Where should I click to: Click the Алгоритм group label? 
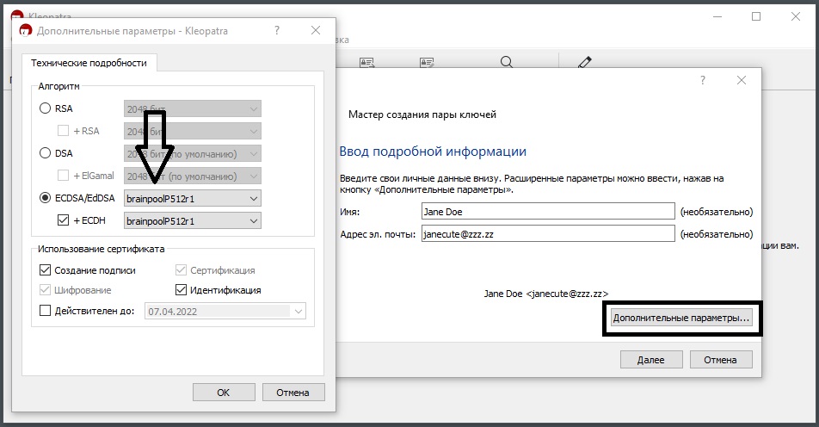[x=58, y=86]
